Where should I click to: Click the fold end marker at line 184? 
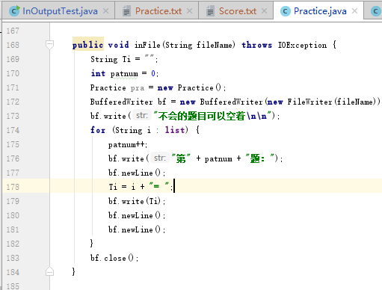click(x=49, y=271)
